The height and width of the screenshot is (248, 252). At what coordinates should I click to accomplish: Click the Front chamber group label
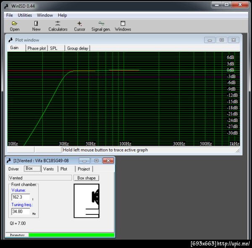click(24, 184)
